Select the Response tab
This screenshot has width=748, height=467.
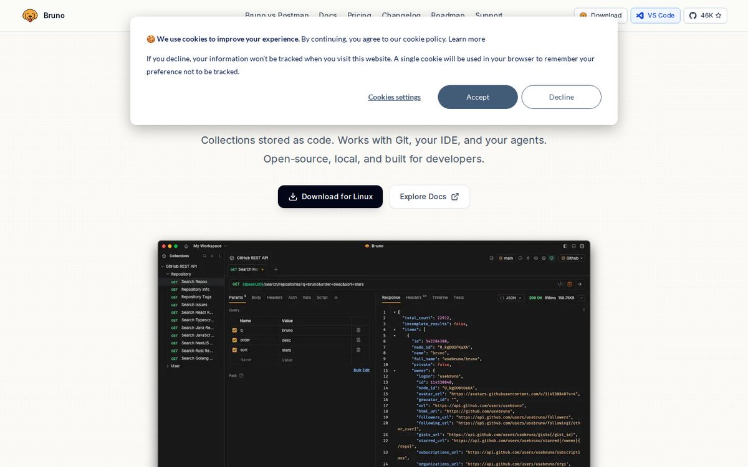coord(391,298)
